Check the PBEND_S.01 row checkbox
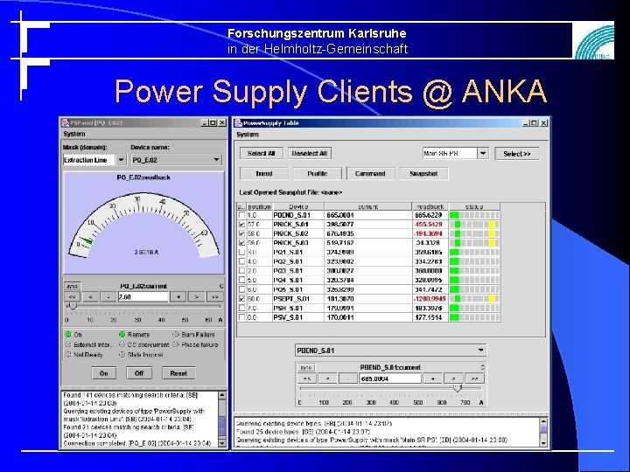 pos(241,215)
